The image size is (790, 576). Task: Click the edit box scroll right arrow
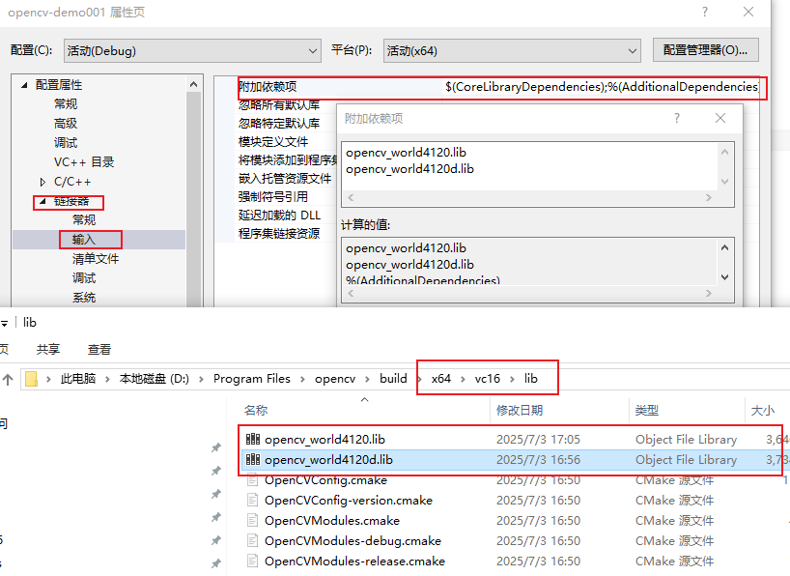[x=708, y=198]
